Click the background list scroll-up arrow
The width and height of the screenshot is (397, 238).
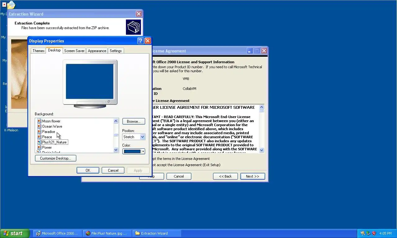[116, 121]
